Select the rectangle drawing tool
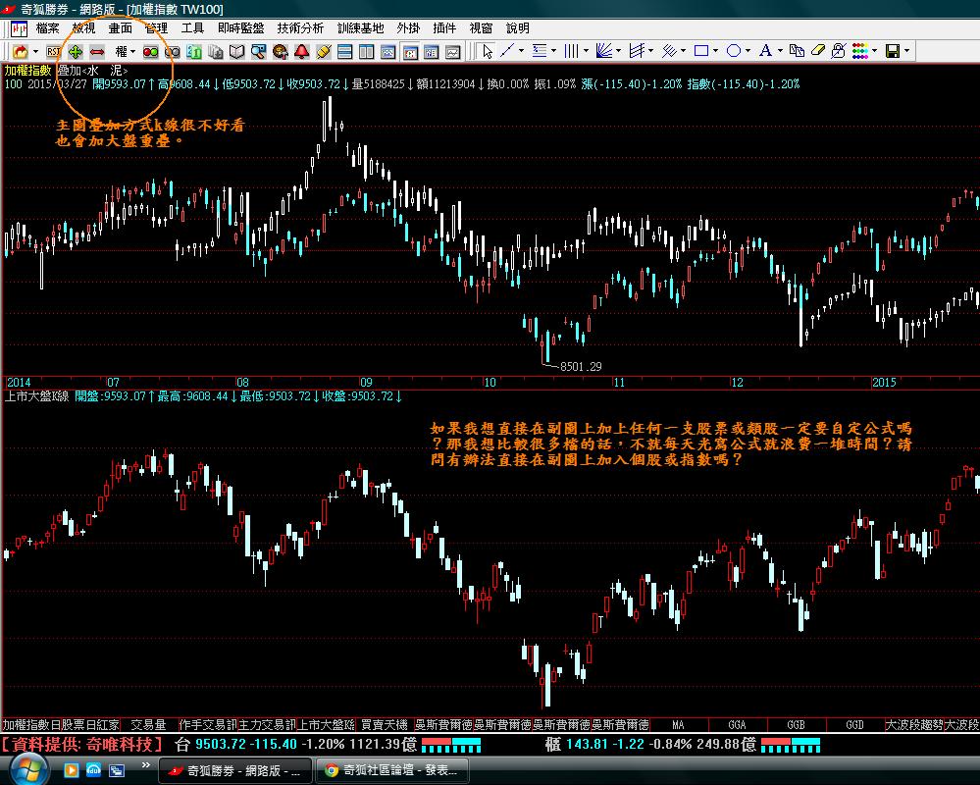The width and height of the screenshot is (980, 785). coord(701,50)
